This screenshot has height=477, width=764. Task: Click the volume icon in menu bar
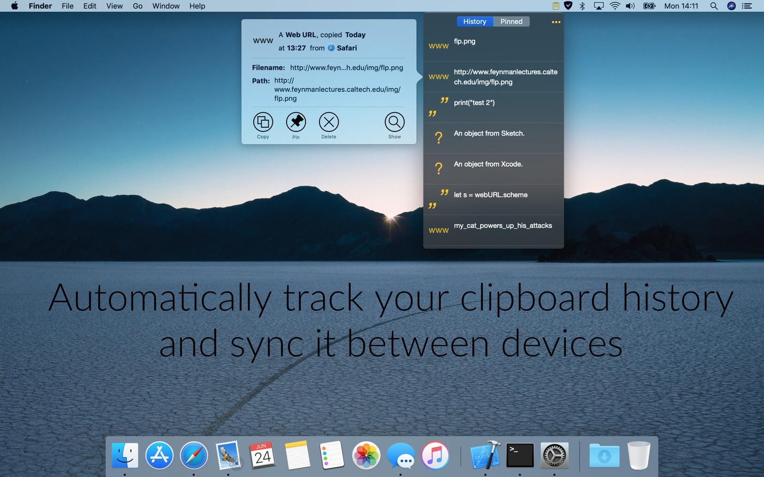[631, 6]
